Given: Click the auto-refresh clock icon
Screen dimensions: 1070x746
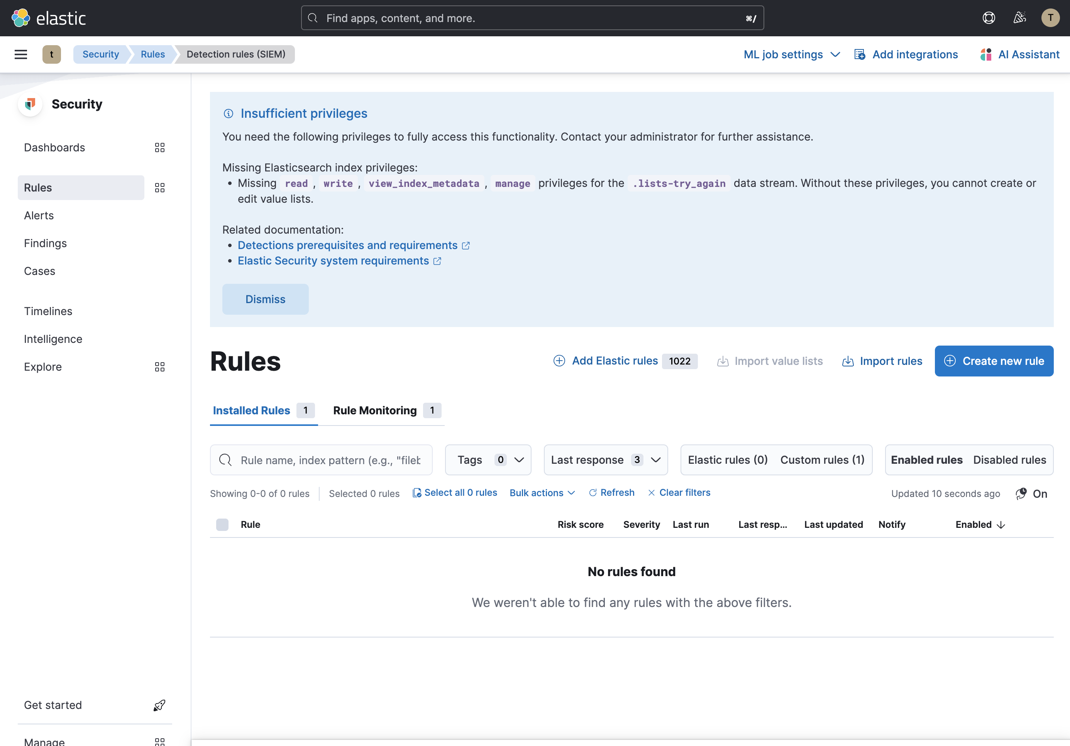Looking at the screenshot, I should pyautogui.click(x=1021, y=494).
